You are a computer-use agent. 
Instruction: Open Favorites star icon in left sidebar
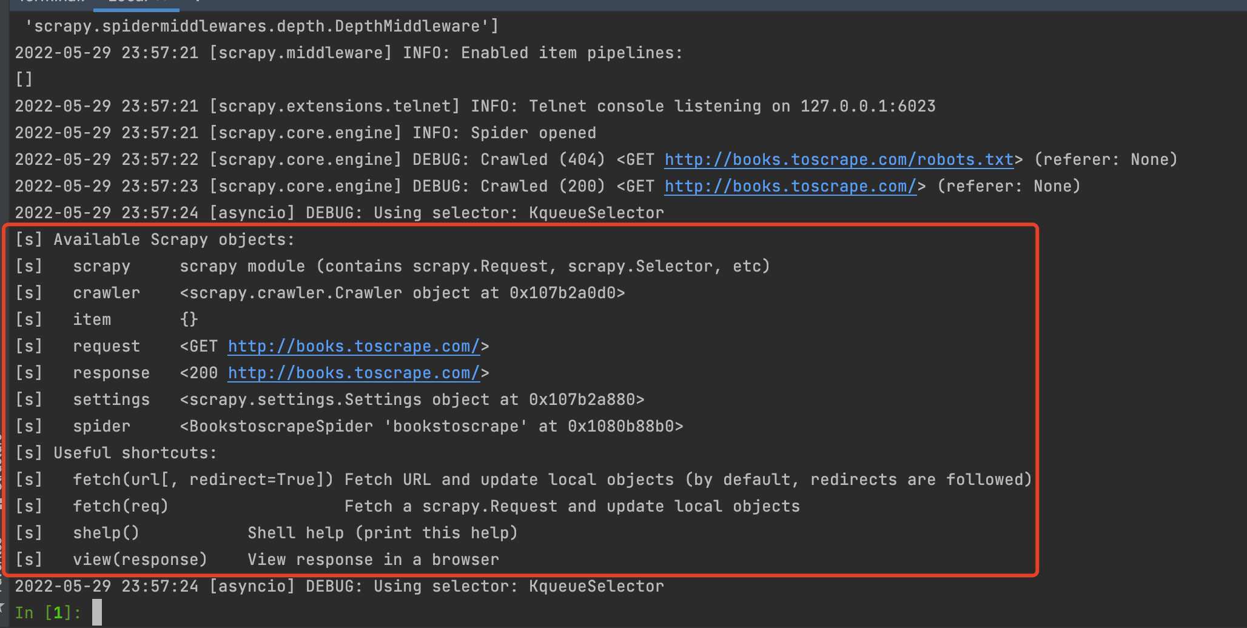(2, 606)
